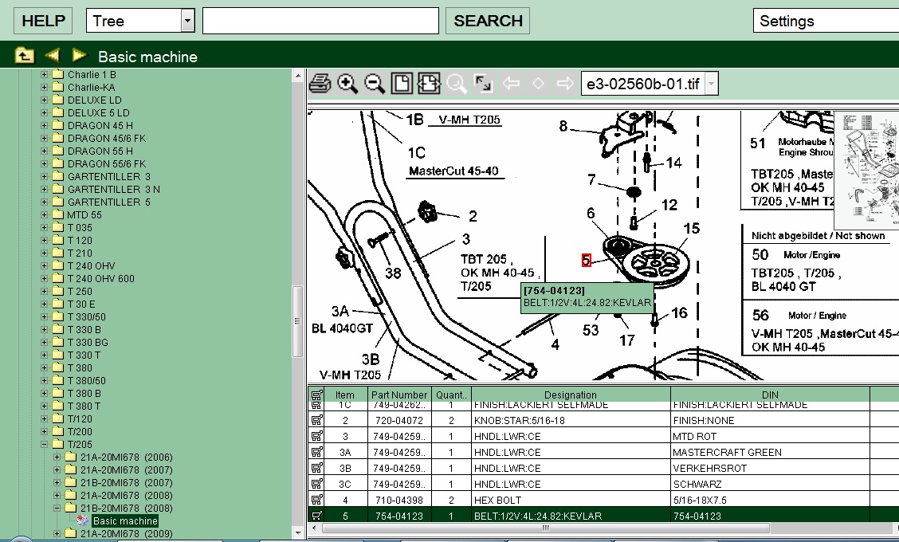899x542 pixels.
Task: Click the greyed-out magnifier tool
Action: click(457, 84)
